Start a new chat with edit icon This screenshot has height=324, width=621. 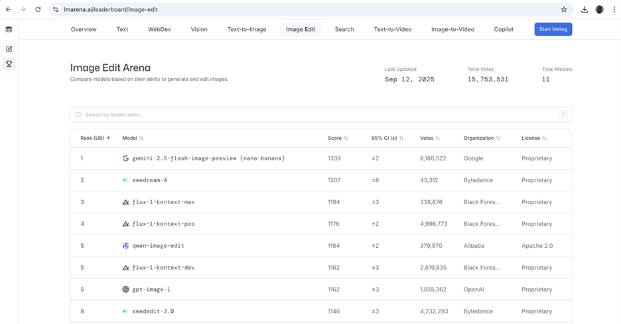[9, 48]
